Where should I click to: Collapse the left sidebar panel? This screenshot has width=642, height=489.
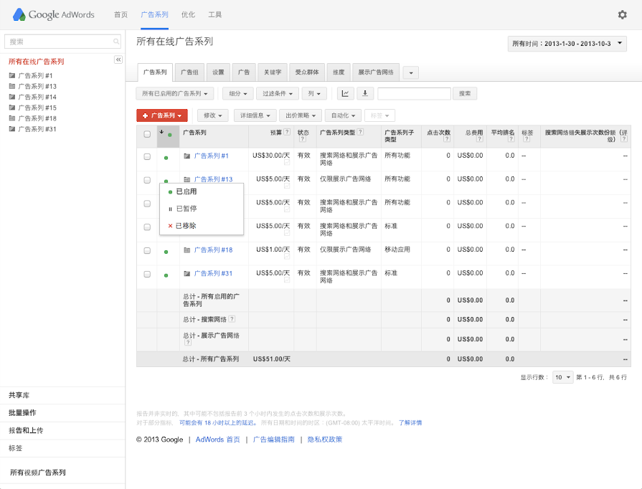[118, 60]
